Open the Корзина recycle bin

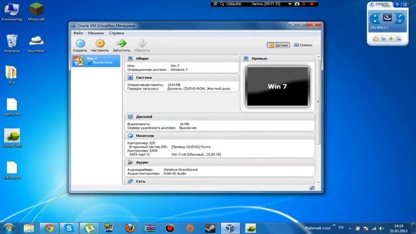coord(12,44)
